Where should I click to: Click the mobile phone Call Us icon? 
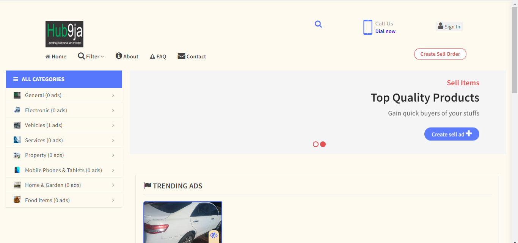click(x=367, y=27)
